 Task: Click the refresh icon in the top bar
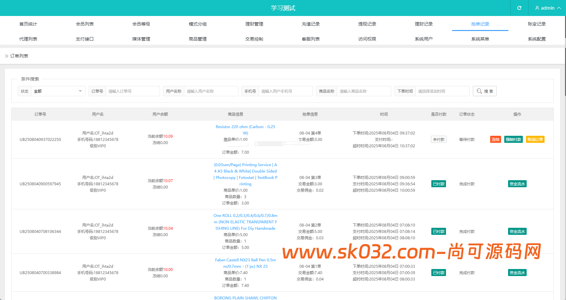519,8
